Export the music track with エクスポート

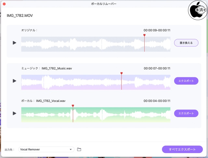pos(186,81)
